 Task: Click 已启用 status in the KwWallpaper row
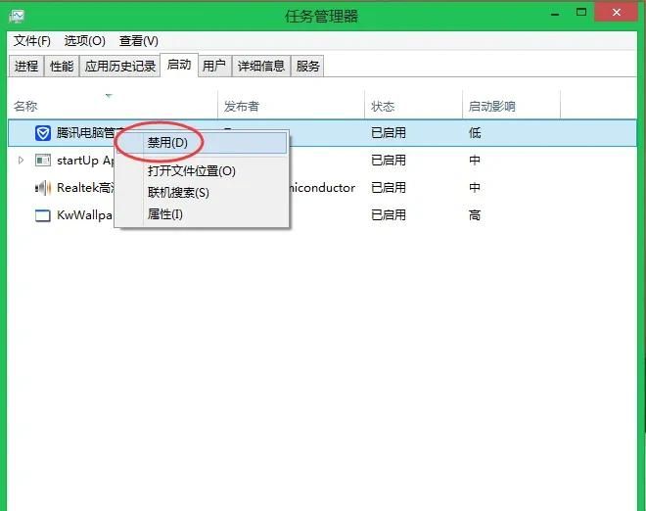pyautogui.click(x=389, y=214)
